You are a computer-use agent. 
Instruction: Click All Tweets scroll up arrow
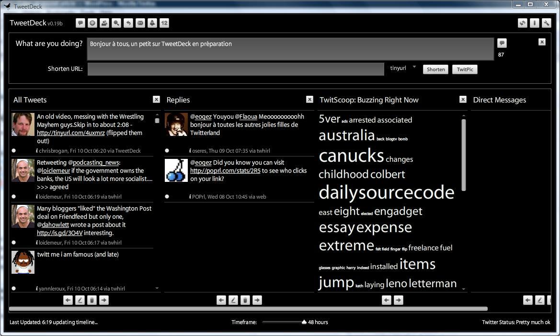[x=157, y=115]
